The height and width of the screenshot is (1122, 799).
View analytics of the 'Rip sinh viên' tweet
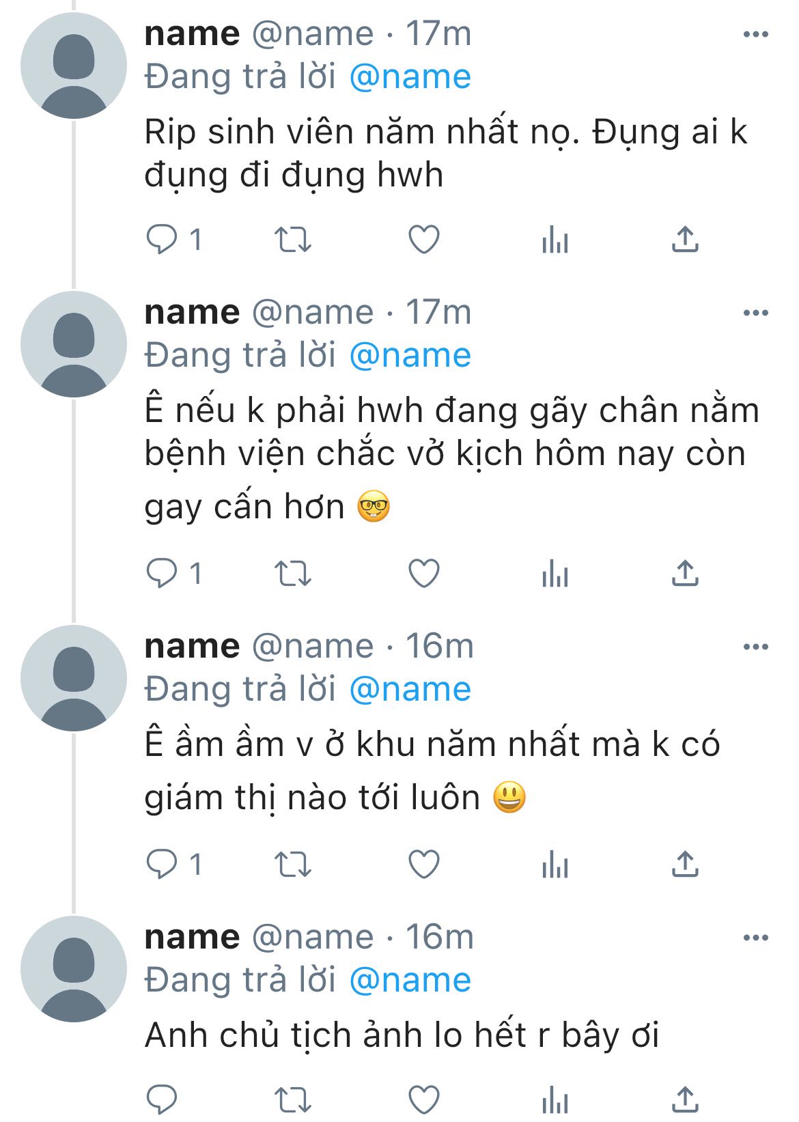555,240
